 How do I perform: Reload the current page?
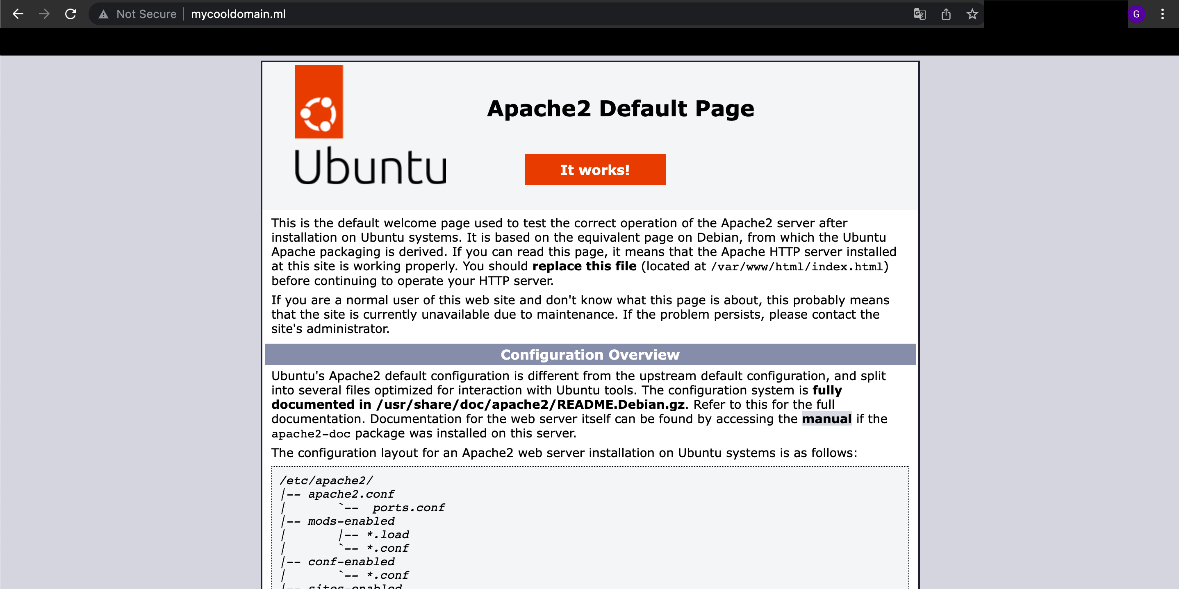point(71,14)
